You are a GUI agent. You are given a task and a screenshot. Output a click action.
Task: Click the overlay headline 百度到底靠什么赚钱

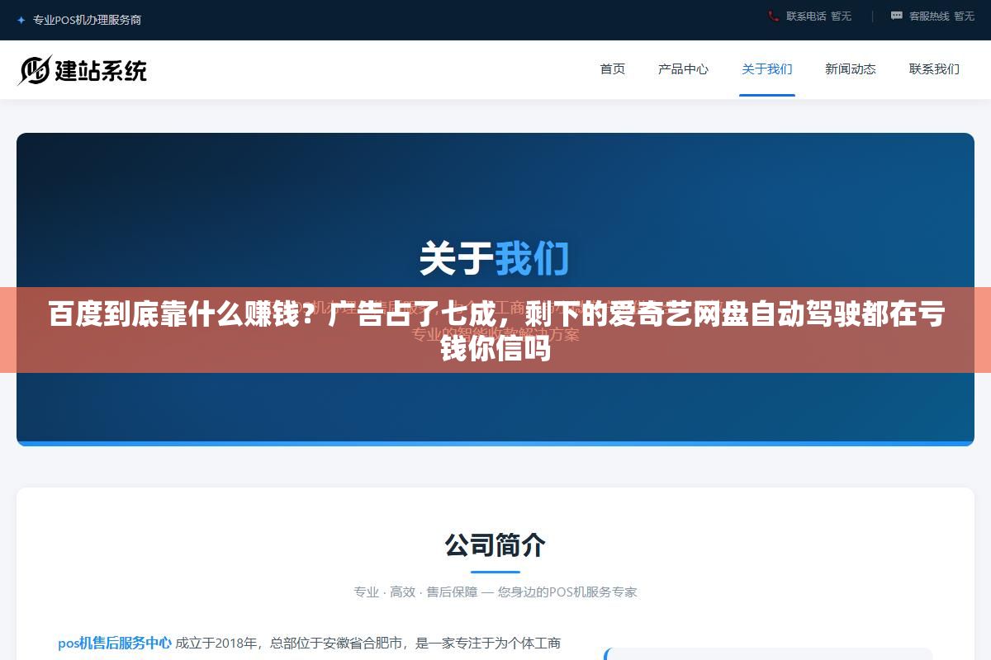(x=495, y=331)
